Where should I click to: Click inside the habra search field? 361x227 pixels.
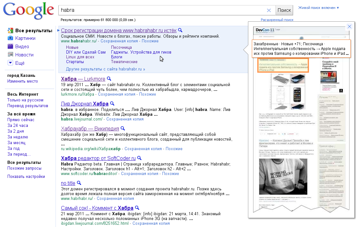162,10
